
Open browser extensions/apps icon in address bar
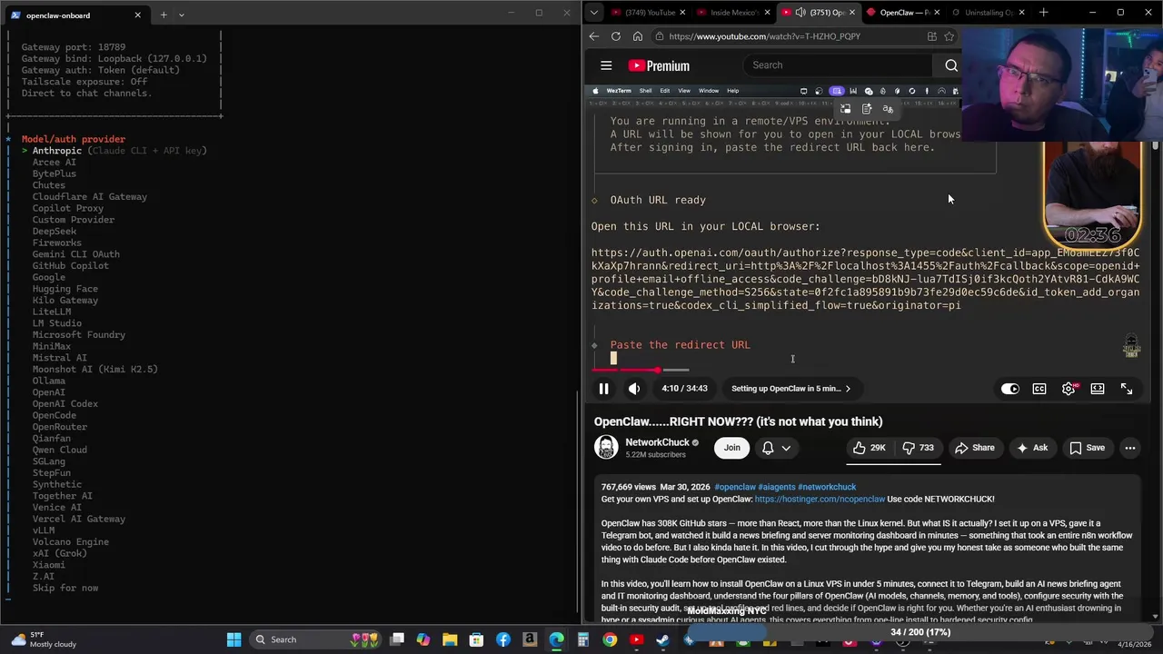[932, 36]
